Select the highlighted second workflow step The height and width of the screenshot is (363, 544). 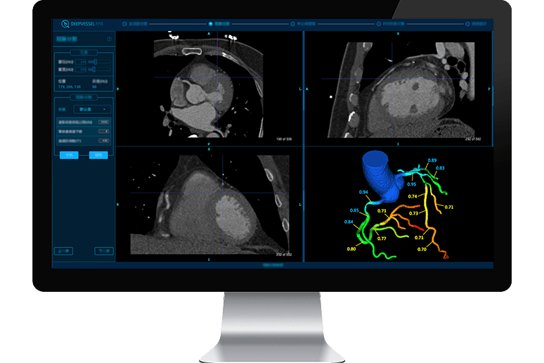[x=211, y=24]
